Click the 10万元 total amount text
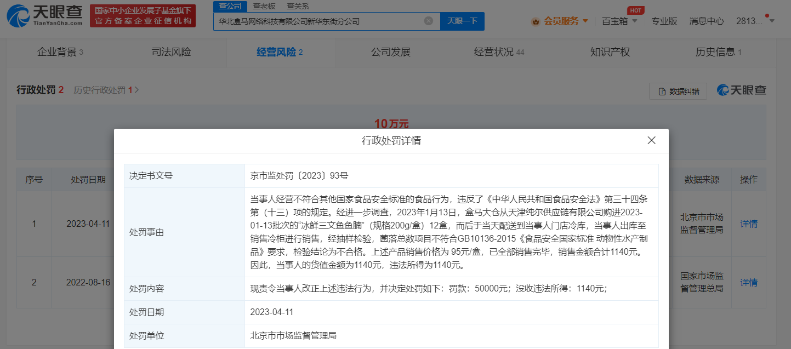Image resolution: width=791 pixels, height=349 pixels. point(391,123)
